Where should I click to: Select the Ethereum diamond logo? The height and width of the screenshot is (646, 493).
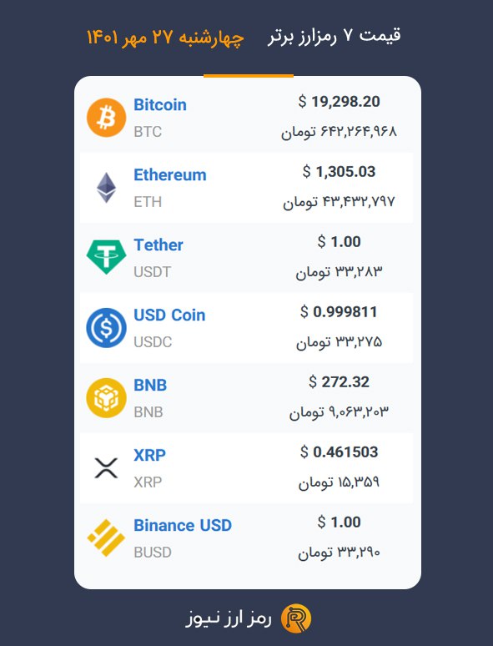pyautogui.click(x=106, y=188)
